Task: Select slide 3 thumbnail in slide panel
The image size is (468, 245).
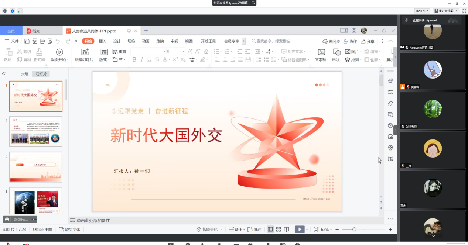Action: click(36, 167)
